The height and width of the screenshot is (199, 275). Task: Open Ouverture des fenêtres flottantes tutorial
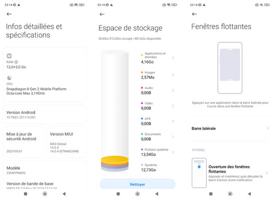[230, 173]
